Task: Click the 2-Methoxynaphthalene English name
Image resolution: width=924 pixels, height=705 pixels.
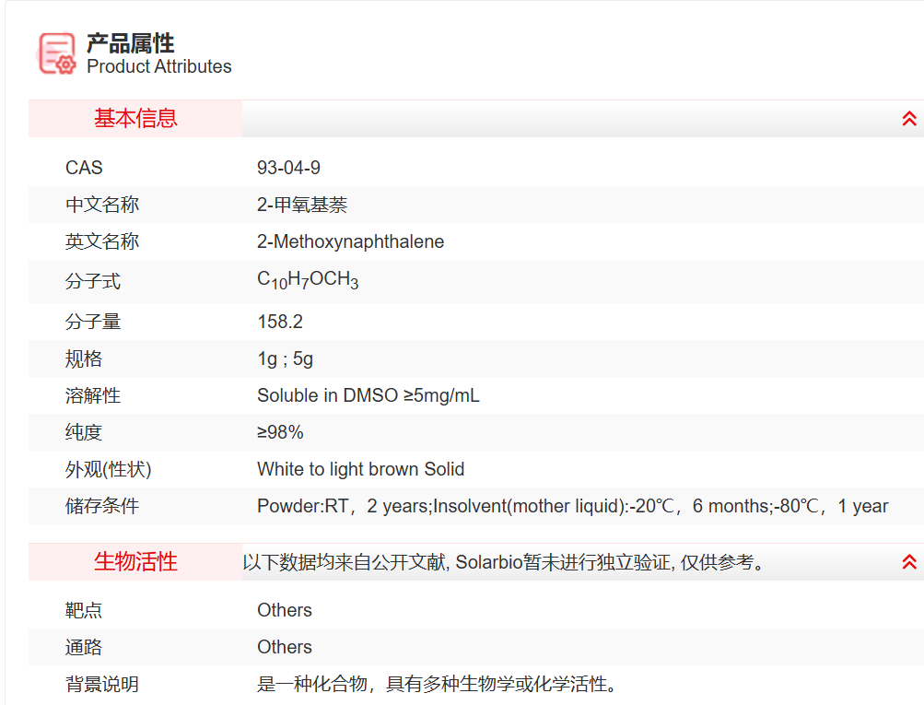Action: point(350,241)
